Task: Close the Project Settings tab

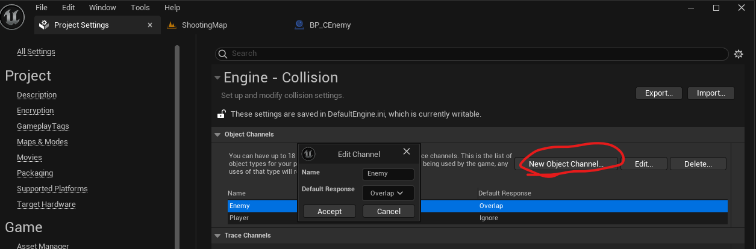Action: click(x=151, y=25)
